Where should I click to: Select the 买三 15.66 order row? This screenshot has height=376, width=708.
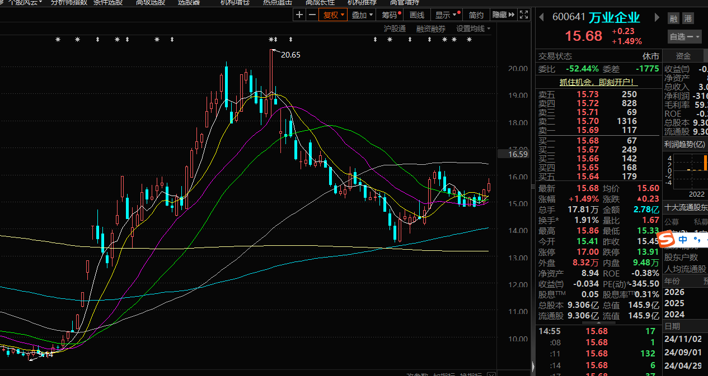598,159
